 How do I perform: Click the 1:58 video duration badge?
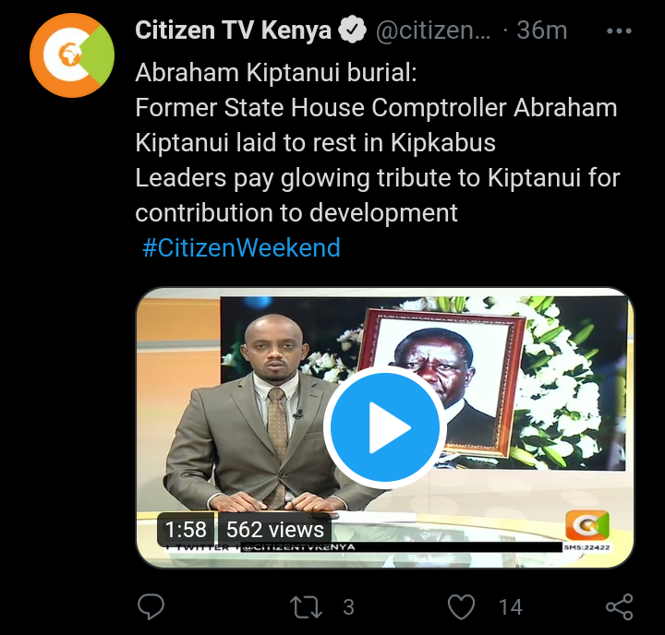[x=186, y=530]
